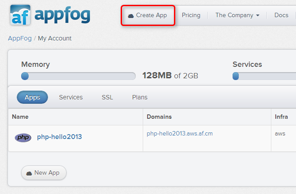The height and width of the screenshot is (194, 296).
Task: Click the Memory usage progress bar
Action: tap(78, 76)
